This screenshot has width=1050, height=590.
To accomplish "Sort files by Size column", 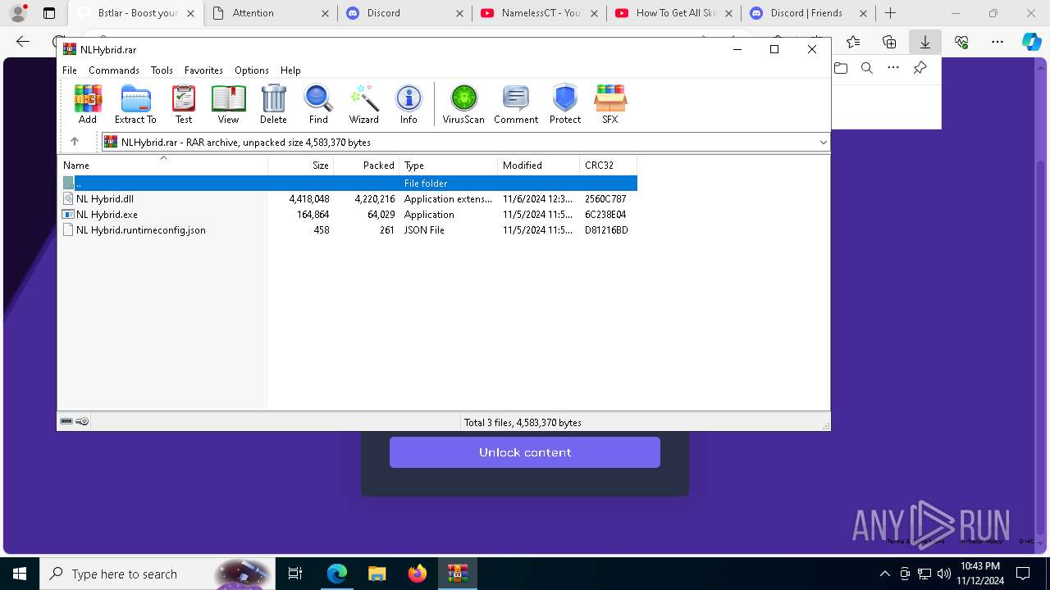I will tap(301, 166).
